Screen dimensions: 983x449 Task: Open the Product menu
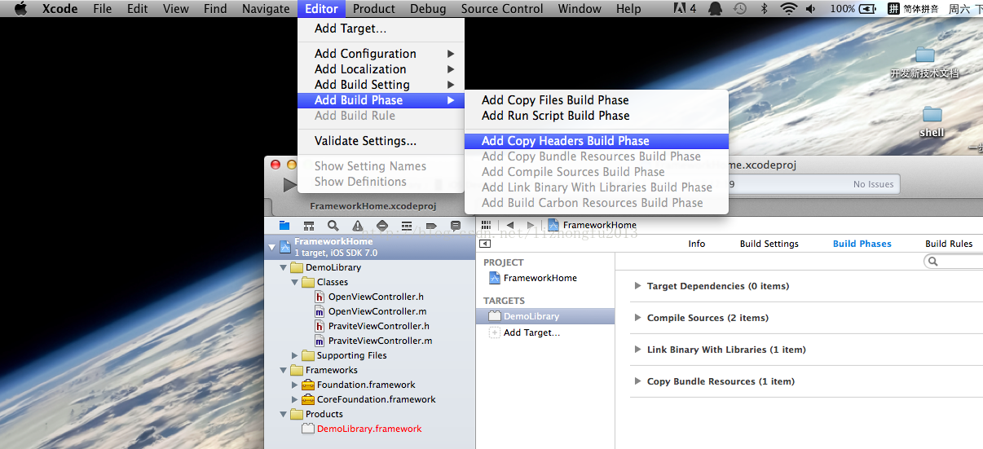[x=374, y=9]
